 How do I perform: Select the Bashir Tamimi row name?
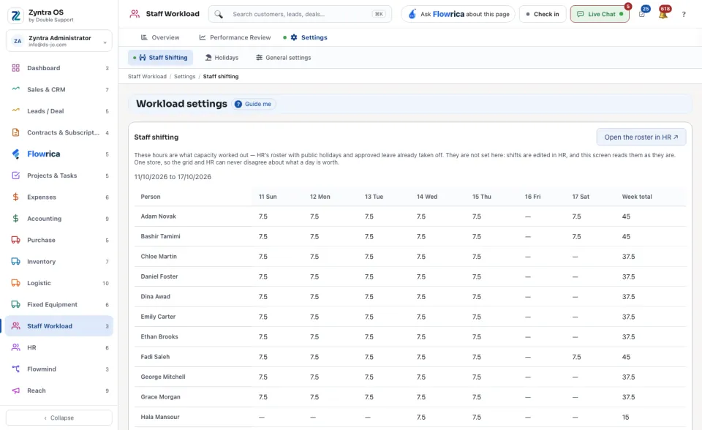pyautogui.click(x=160, y=236)
